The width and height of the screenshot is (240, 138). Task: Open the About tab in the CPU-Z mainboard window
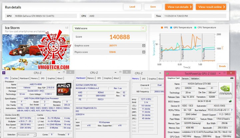(116, 78)
